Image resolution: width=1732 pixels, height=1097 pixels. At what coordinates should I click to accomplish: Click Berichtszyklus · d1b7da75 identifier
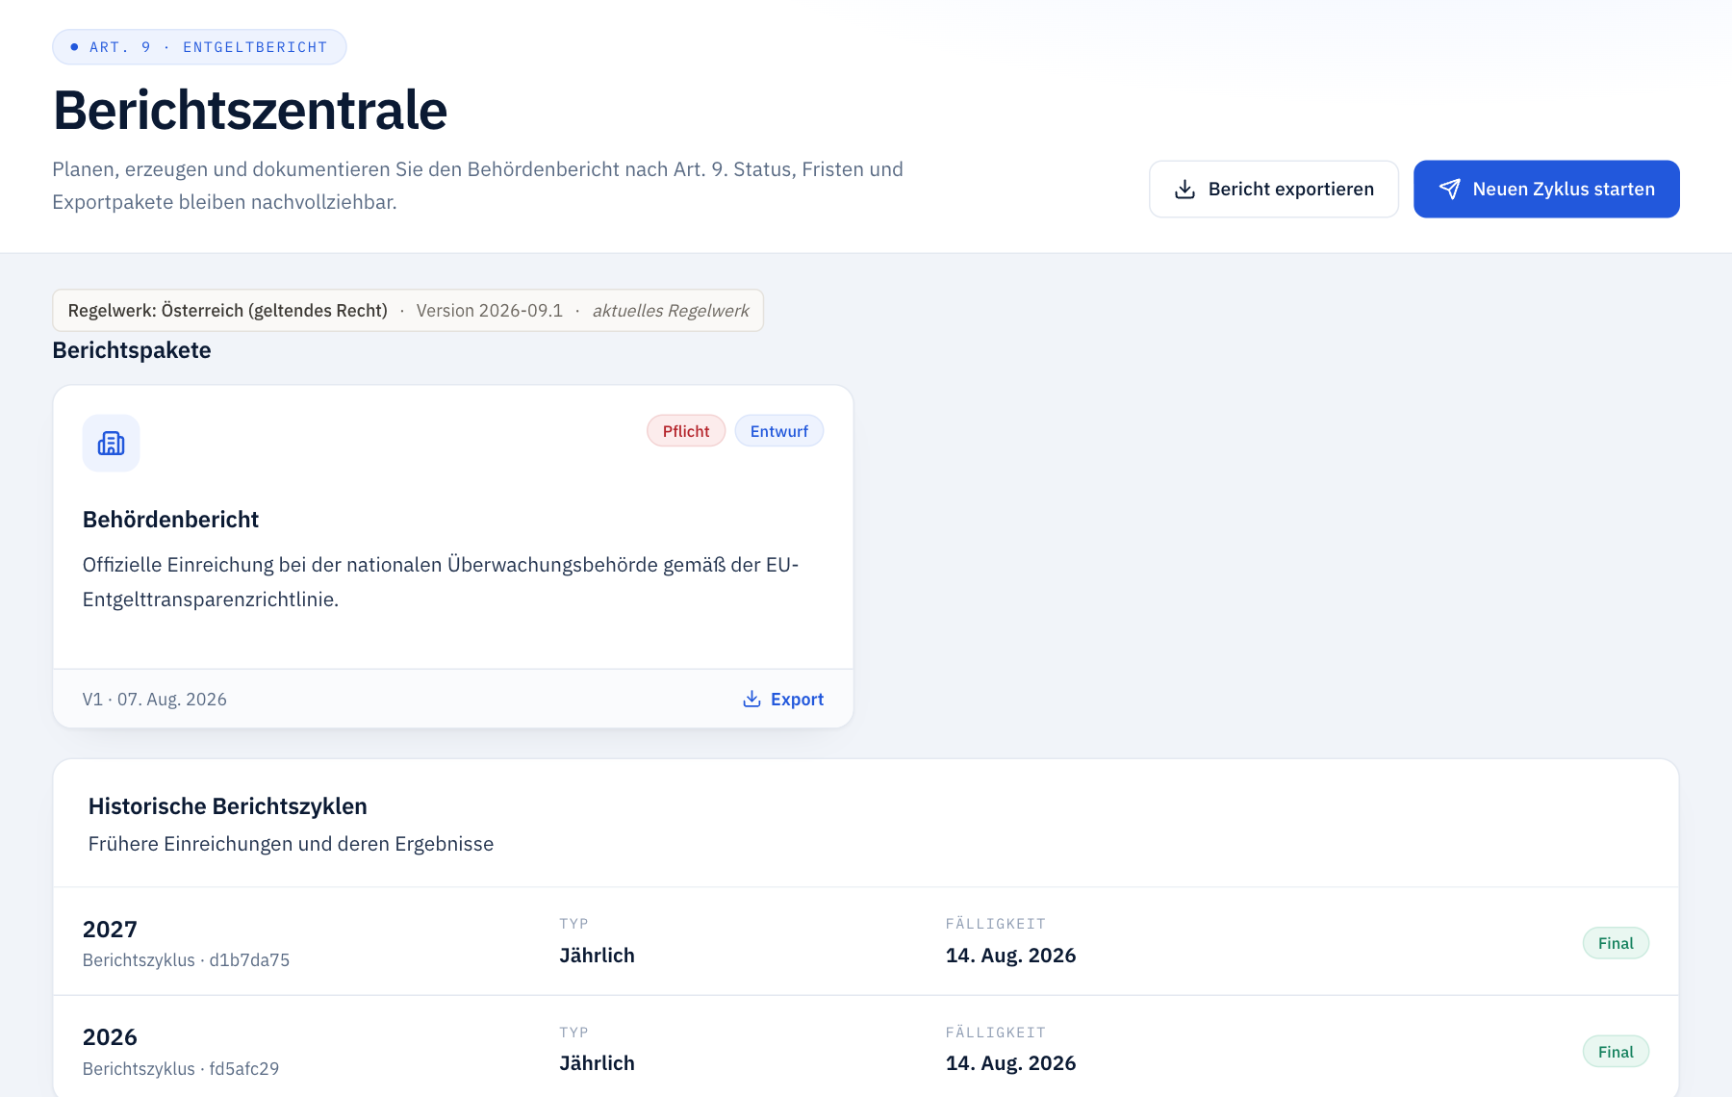[x=186, y=960]
